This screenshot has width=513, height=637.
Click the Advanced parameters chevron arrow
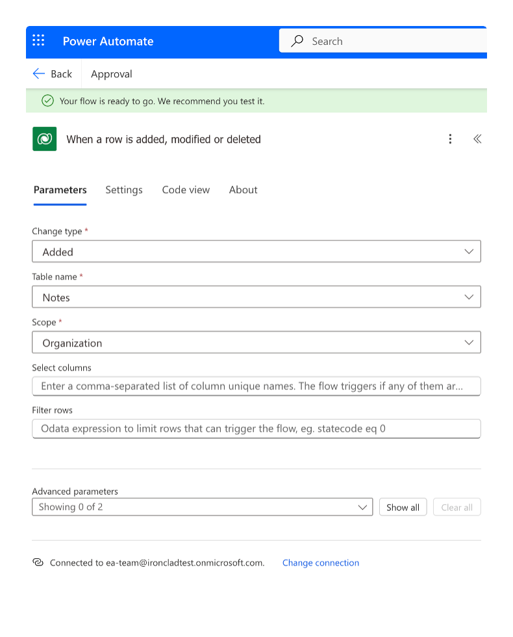362,507
